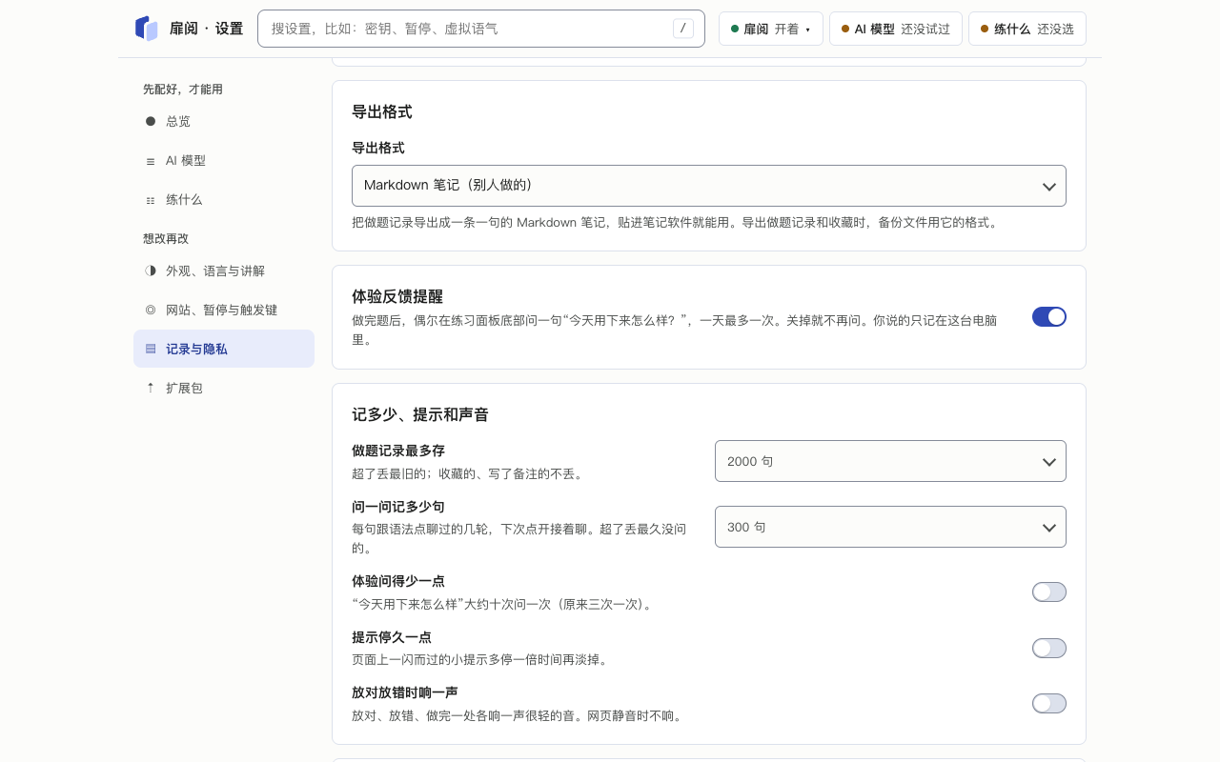Select 记录与隐私 in the sidebar
This screenshot has height=762, width=1220.
point(224,349)
